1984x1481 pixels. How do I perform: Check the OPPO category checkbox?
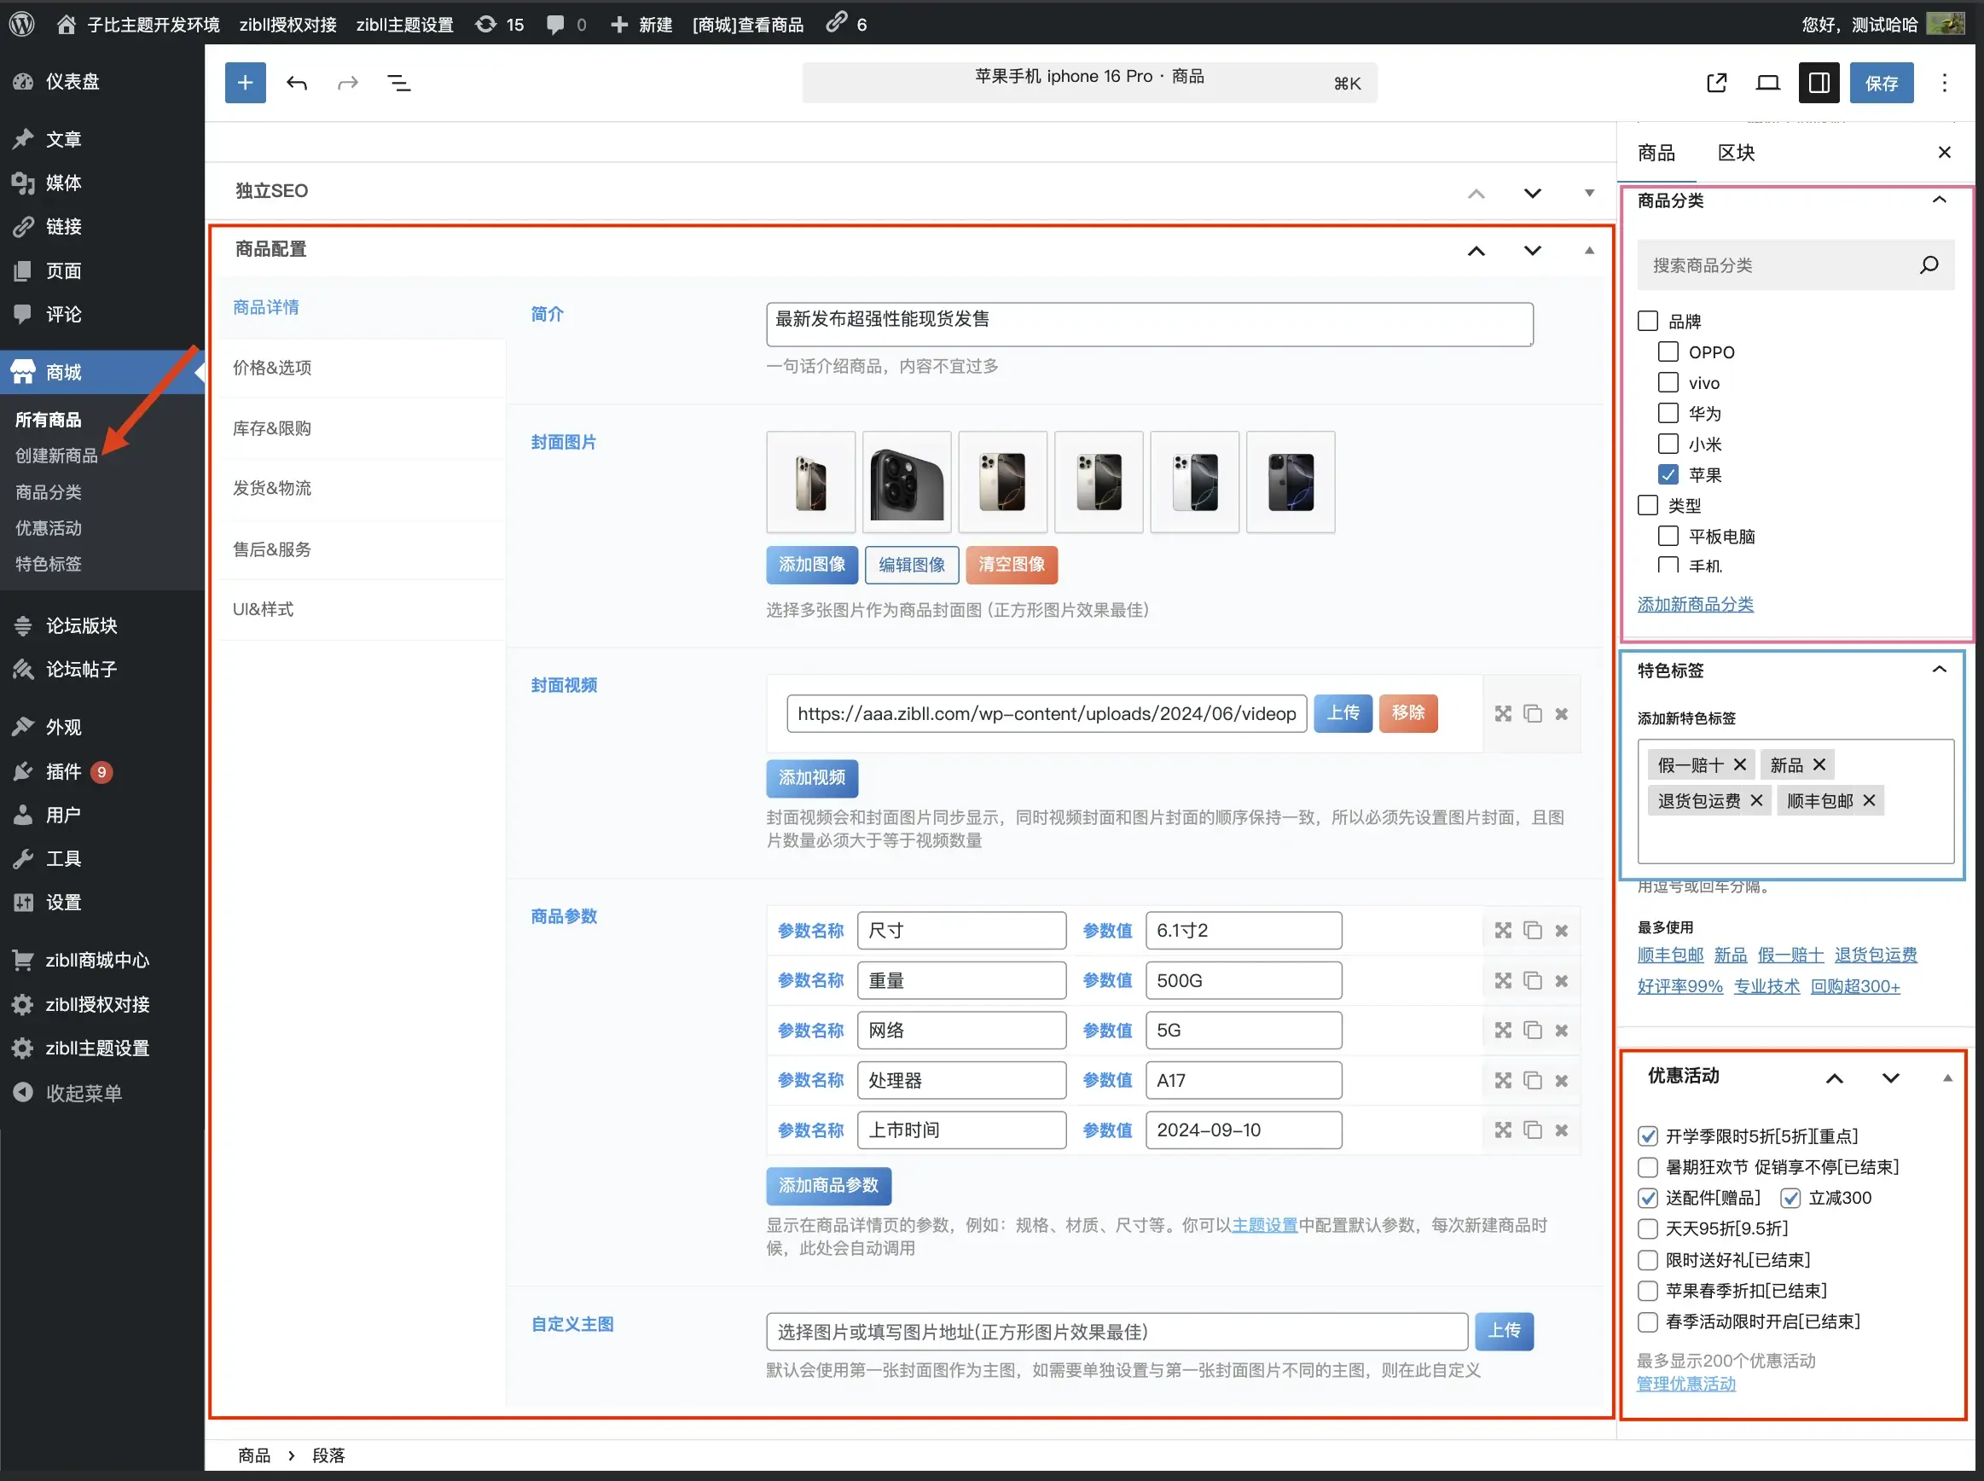[x=1668, y=352]
